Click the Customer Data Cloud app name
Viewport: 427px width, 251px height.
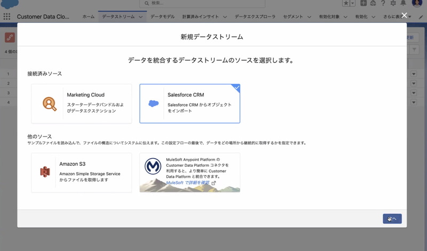tap(43, 17)
